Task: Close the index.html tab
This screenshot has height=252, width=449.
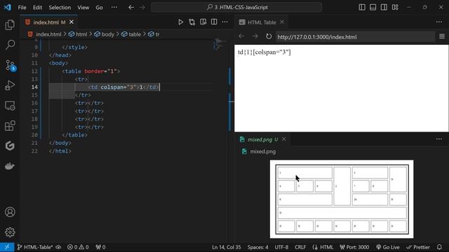Action: [72, 22]
